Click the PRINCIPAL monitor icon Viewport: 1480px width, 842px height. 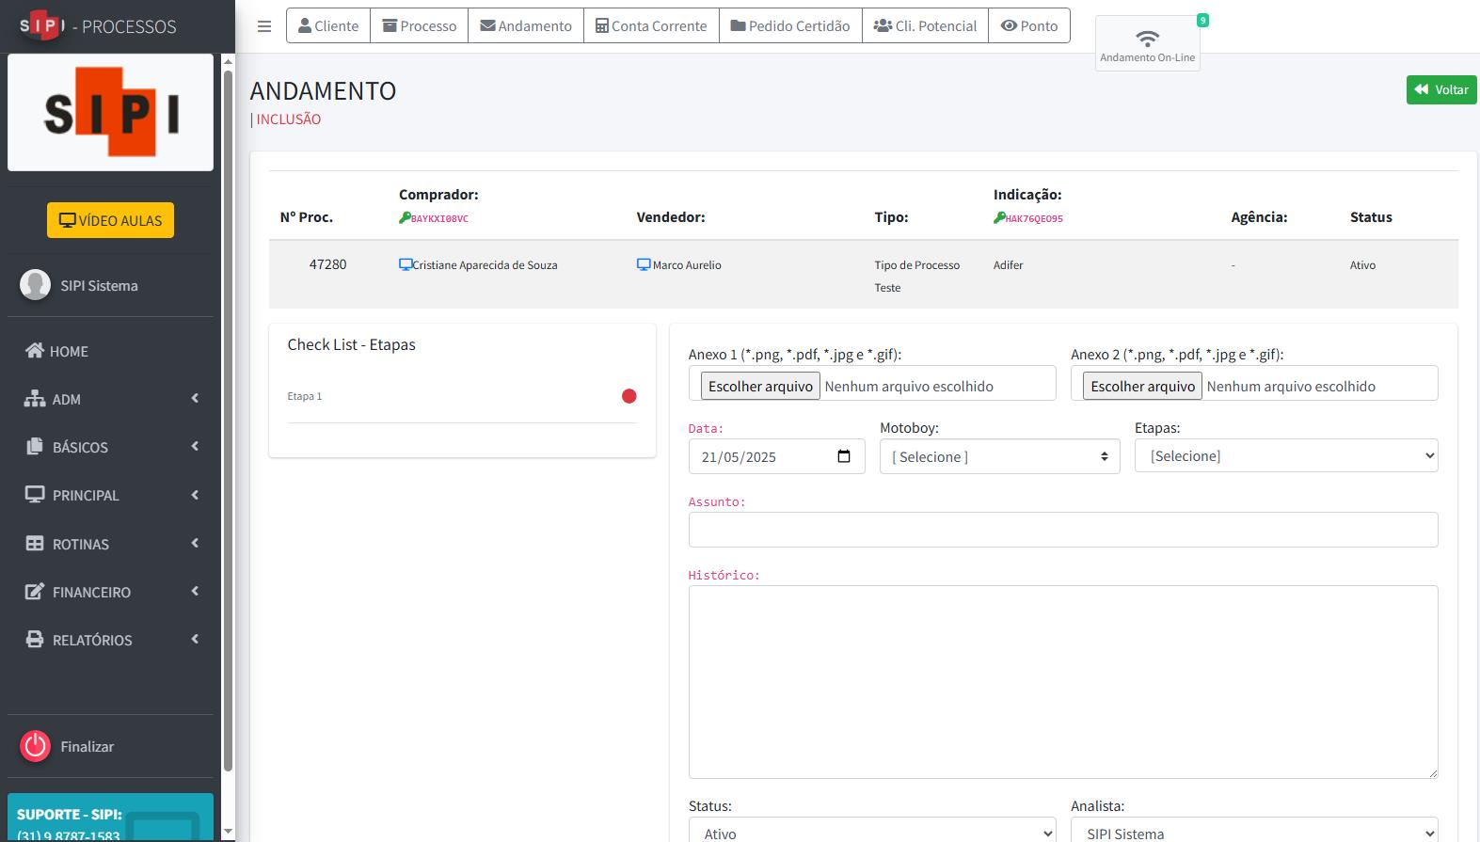click(x=35, y=495)
